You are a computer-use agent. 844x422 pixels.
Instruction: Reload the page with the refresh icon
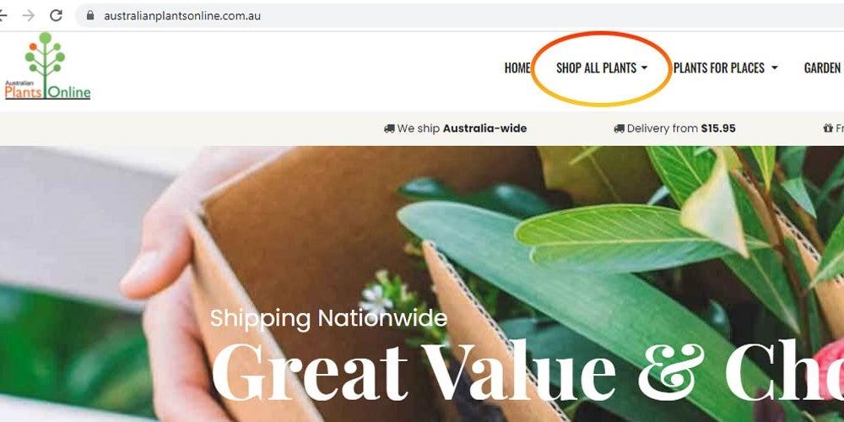pyautogui.click(x=56, y=15)
